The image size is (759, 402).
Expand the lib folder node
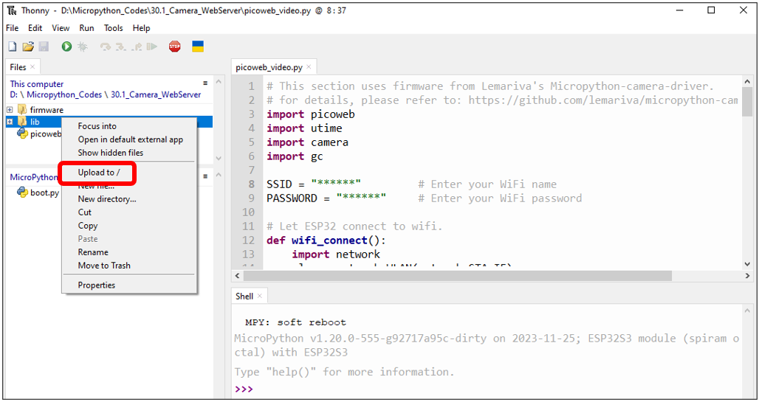coord(10,122)
